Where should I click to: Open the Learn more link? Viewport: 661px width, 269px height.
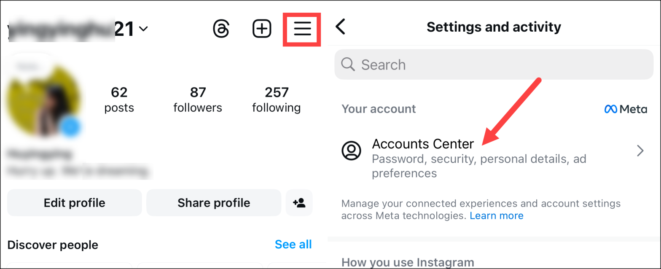[497, 215]
